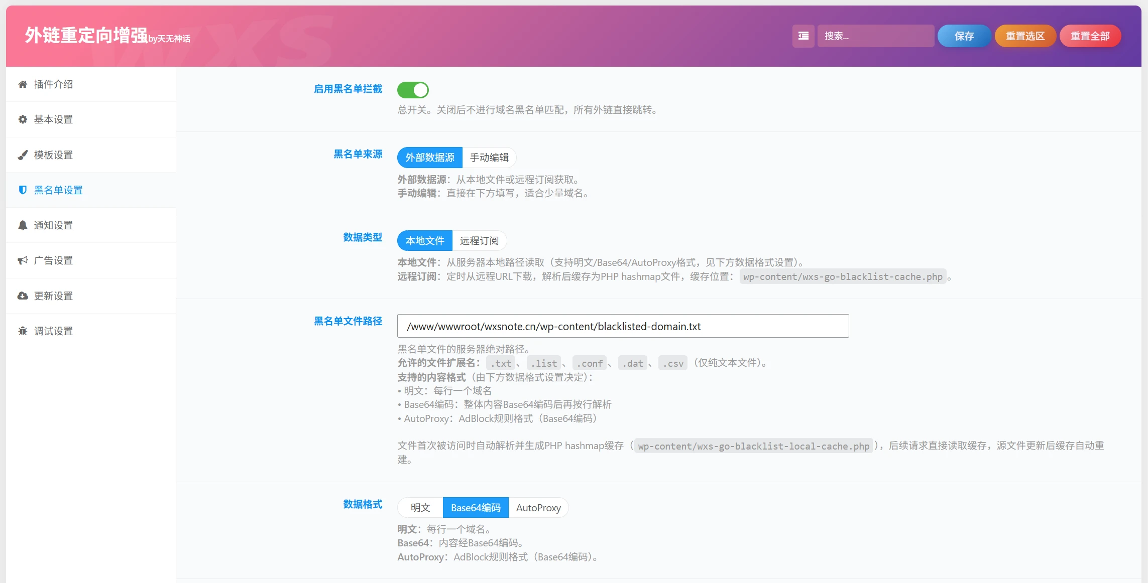Choose 本地文件 data type
The image size is (1148, 583).
(425, 241)
